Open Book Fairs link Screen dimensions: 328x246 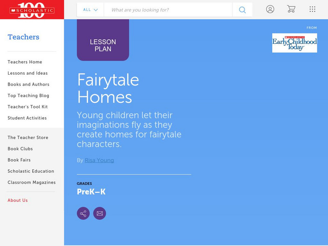click(x=19, y=160)
